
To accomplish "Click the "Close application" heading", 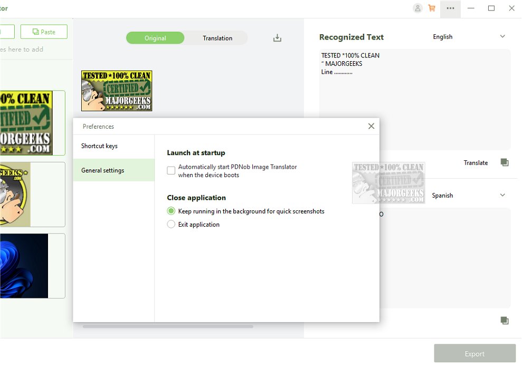I will click(x=196, y=198).
